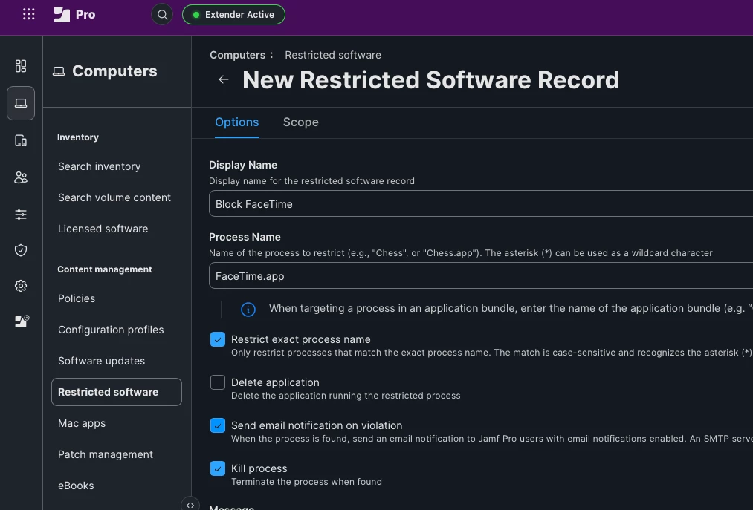Uncheck Restrict exact process name
The image size is (753, 510).
click(218, 339)
